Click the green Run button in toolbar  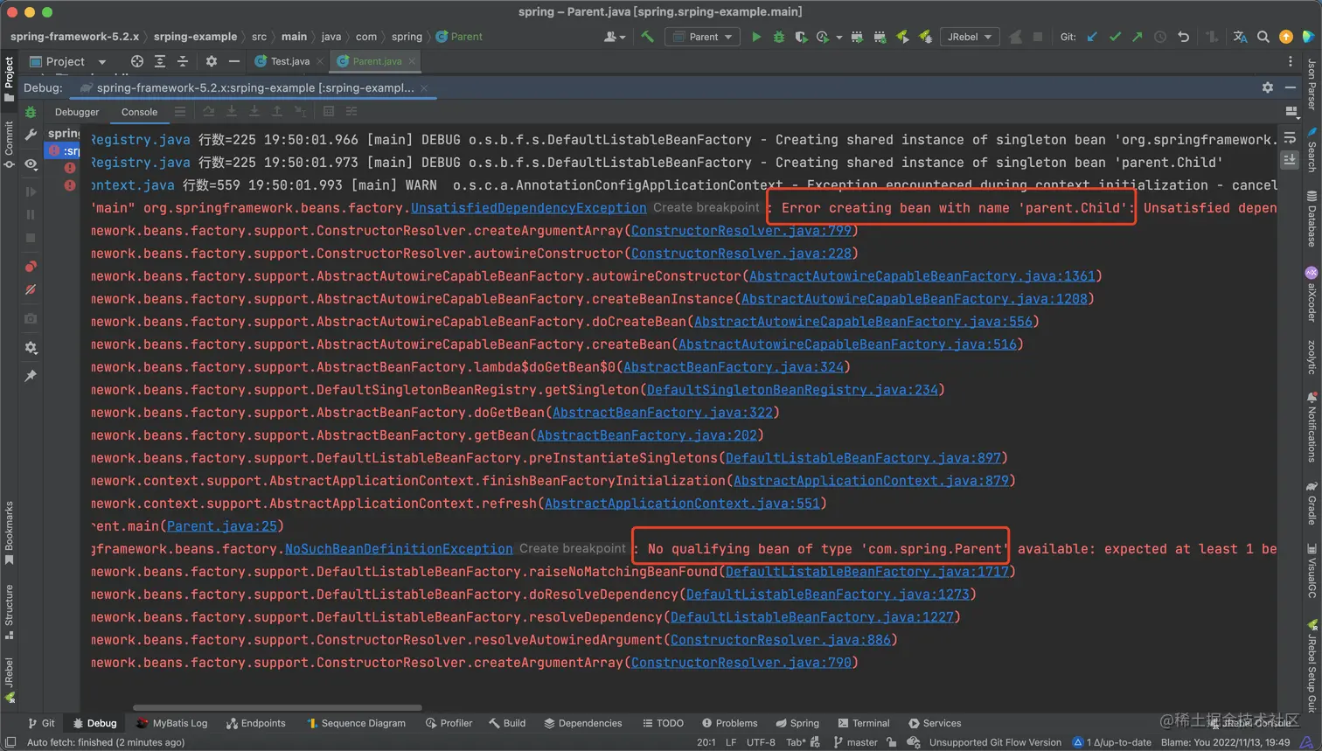(x=756, y=37)
